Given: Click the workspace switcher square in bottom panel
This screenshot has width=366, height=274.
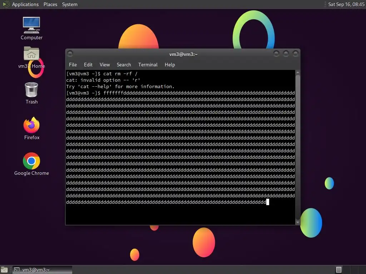Looking at the screenshot, I should click(339, 270).
